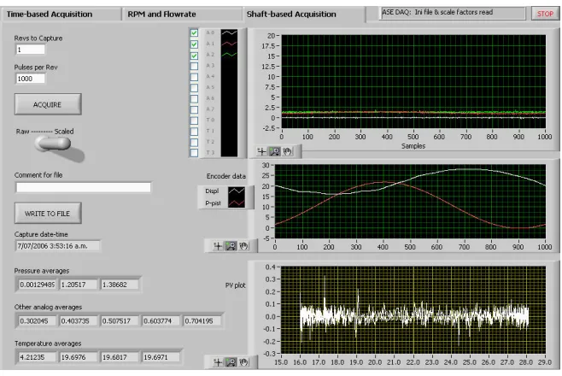
Task: Enable the T3 channel checkbox
Action: pyautogui.click(x=194, y=153)
